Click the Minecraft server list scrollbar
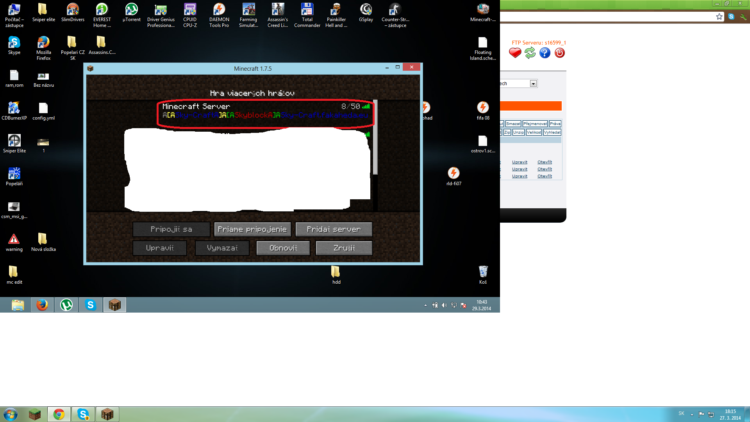The image size is (750, 422). tap(375, 137)
